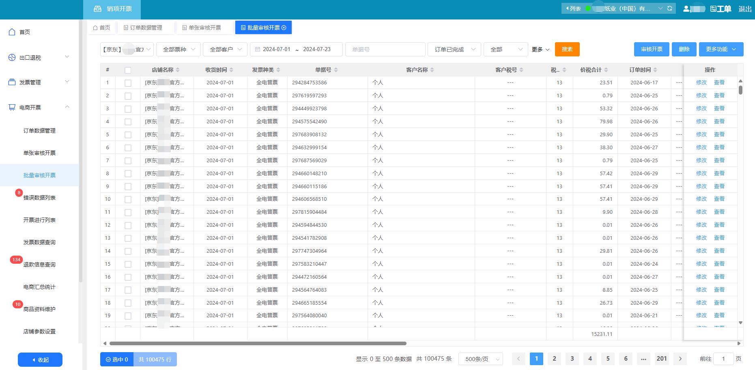Check the row 19 checkbox for 297564080040
Image resolution: width=755 pixels, height=370 pixels.
click(x=128, y=316)
